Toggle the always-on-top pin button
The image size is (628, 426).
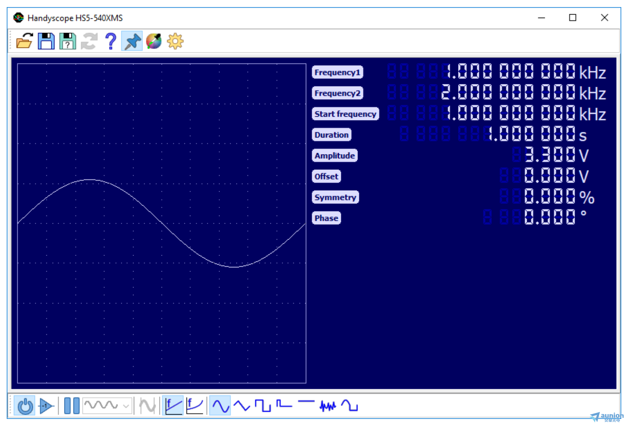click(x=132, y=41)
